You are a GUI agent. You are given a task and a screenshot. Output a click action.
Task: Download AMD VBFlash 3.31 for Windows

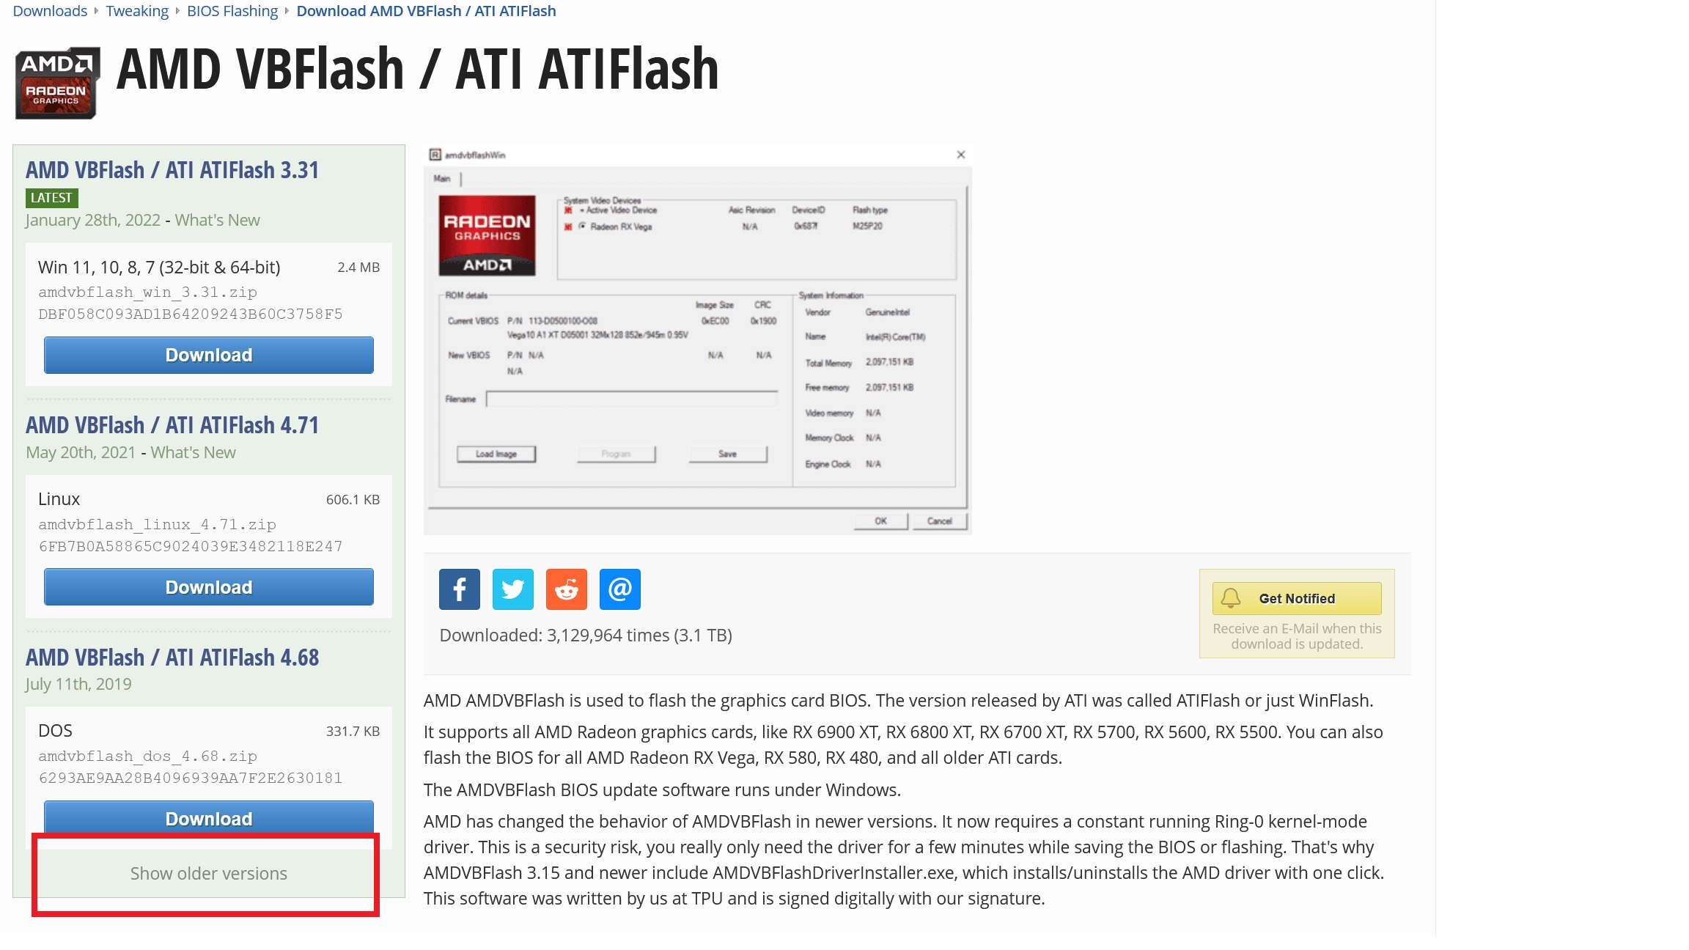pyautogui.click(x=209, y=355)
